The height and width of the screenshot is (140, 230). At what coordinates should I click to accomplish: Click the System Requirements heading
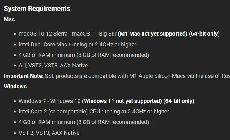[37, 9]
